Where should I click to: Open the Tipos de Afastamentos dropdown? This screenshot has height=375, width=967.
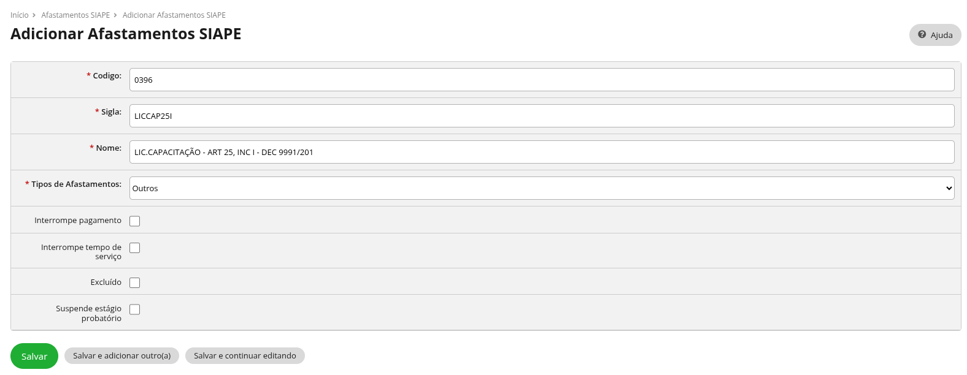tap(542, 188)
